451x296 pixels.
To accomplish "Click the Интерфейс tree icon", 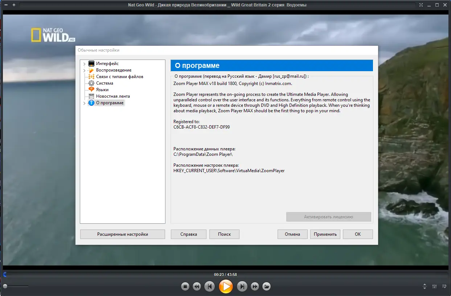I will [91, 64].
